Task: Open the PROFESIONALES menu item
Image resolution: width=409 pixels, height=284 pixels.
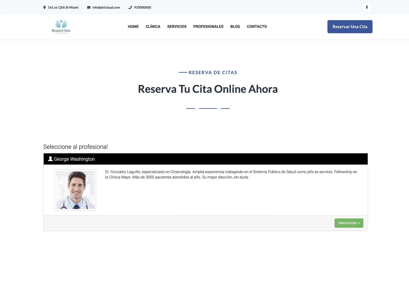Action: coord(208,27)
